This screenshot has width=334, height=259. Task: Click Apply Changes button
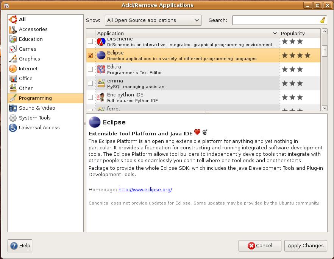[306, 246]
